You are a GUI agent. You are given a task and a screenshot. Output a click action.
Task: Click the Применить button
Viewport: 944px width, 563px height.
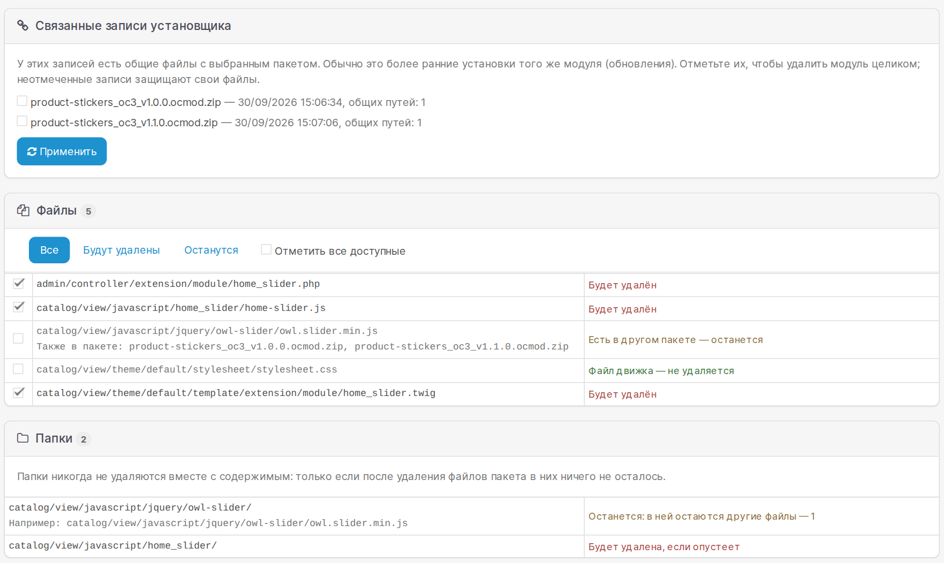point(62,151)
